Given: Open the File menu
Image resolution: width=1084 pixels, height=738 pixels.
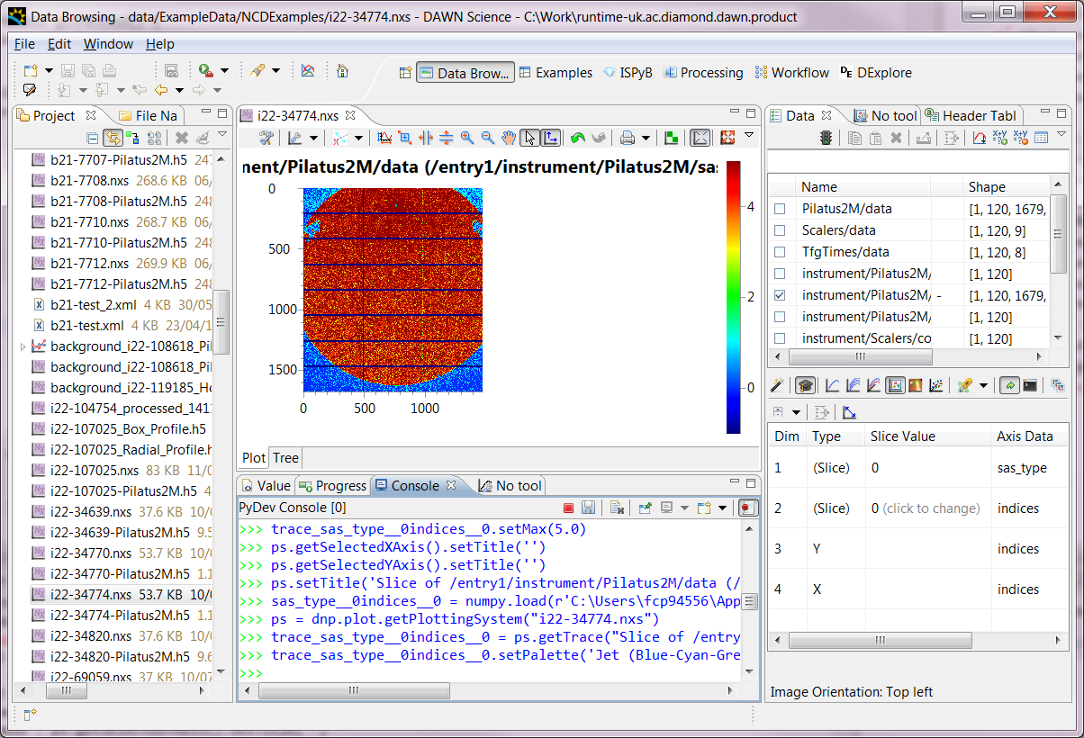Looking at the screenshot, I should 24,44.
